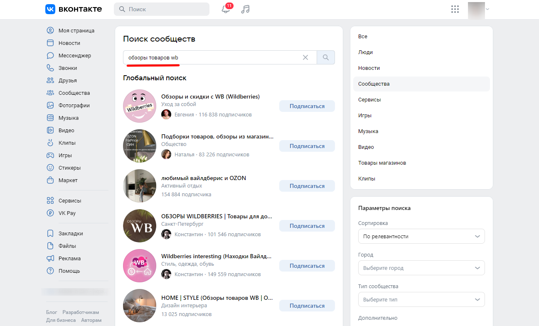This screenshot has height=326, width=539.
Task: Focus the community search field with обзоры товаров wb
Action: tap(220, 57)
